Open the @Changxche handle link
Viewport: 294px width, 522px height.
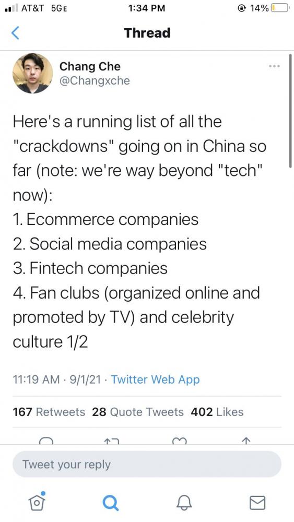[95, 80]
